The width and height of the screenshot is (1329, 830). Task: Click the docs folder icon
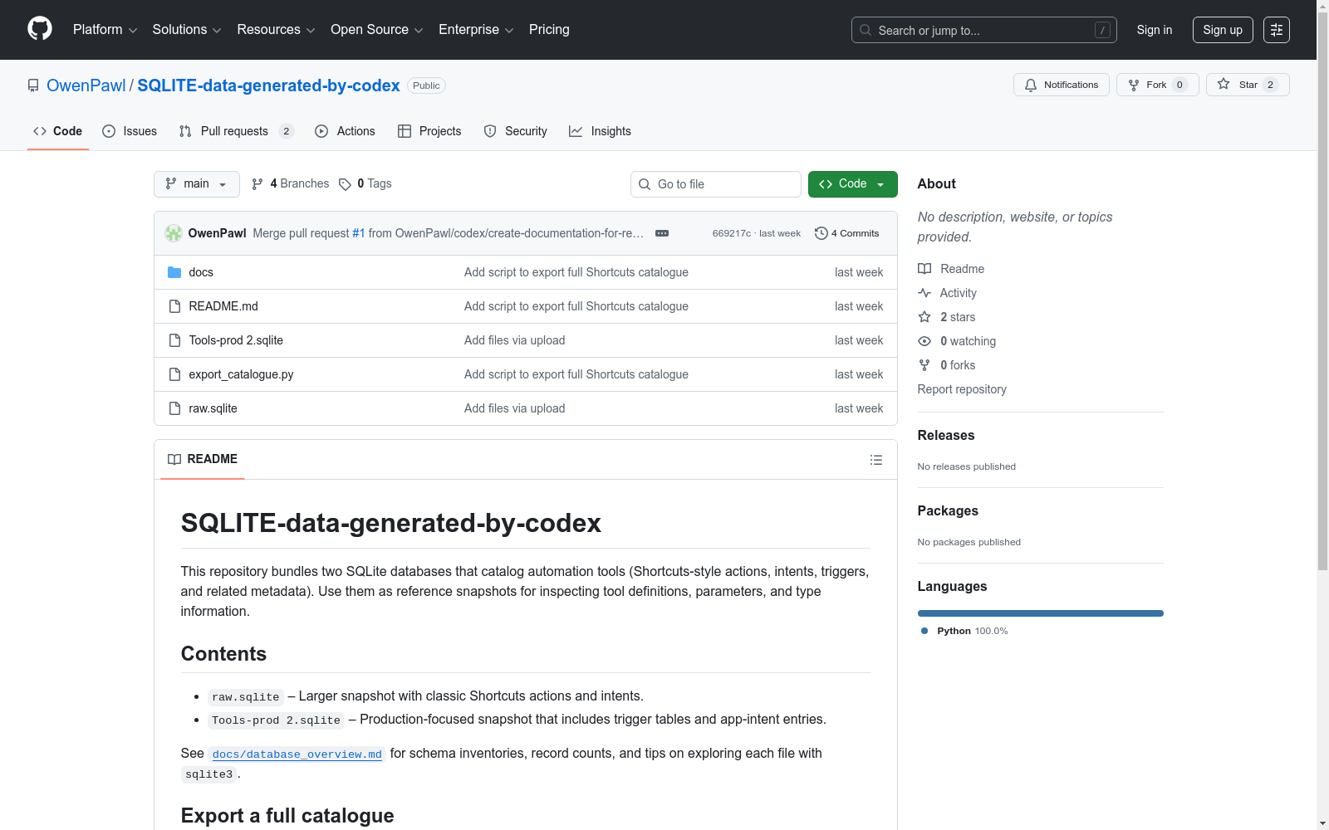pos(174,272)
